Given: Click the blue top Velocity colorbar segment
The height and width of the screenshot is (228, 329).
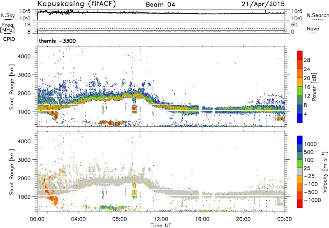Looking at the screenshot, I should tap(300, 140).
